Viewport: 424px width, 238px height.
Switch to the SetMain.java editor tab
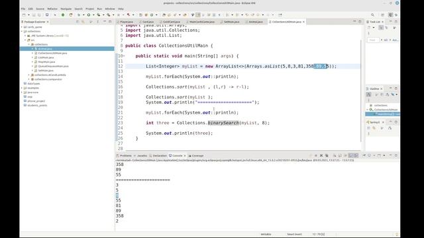pyautogui.click(x=232, y=22)
